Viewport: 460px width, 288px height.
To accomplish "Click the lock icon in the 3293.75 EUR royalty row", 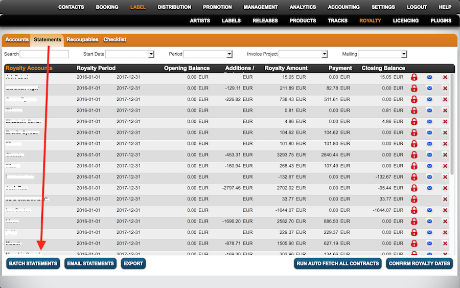I will (414, 155).
